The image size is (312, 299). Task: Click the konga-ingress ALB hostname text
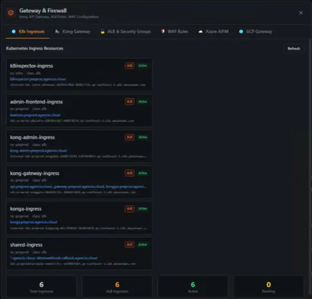coord(79,228)
